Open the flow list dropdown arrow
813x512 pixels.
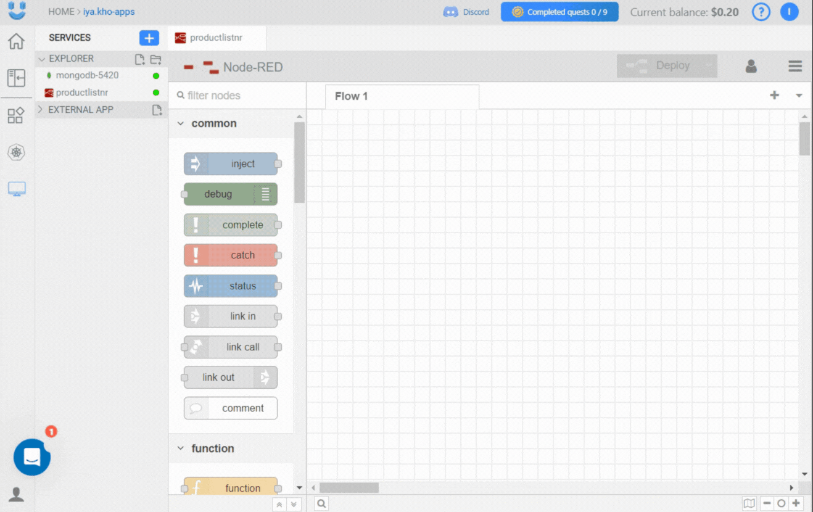[799, 96]
